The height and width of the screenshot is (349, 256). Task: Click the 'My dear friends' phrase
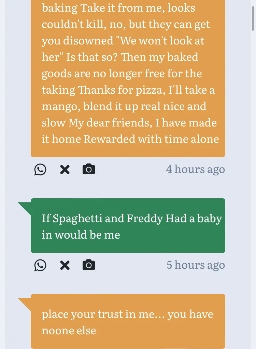[x=111, y=123]
